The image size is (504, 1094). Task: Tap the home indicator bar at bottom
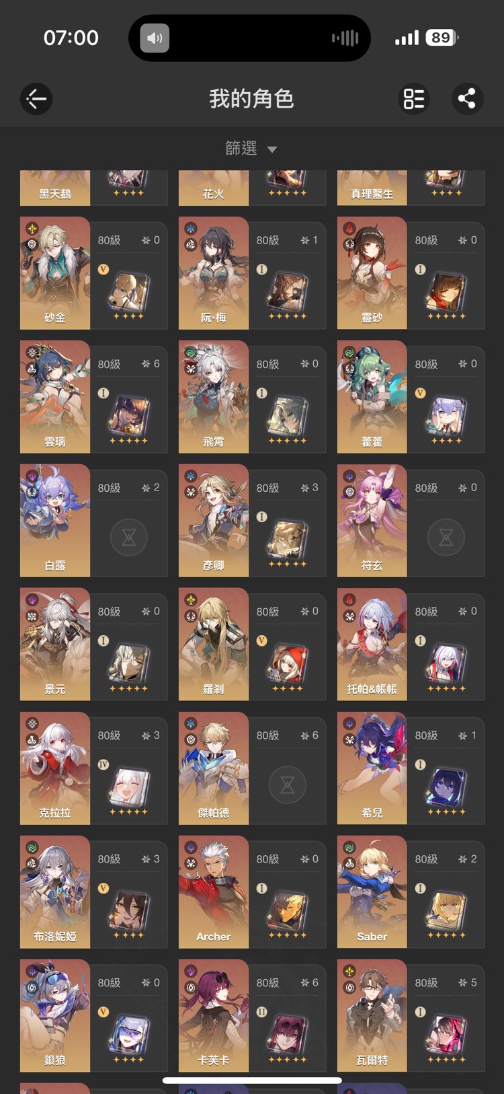[x=252, y=1081]
